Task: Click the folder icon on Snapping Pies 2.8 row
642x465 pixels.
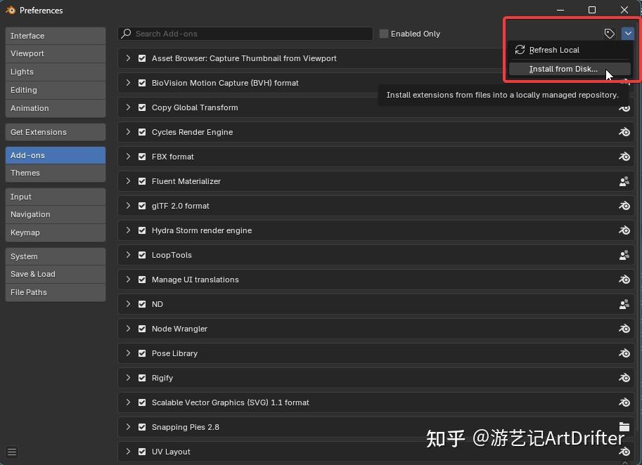Action: click(x=624, y=427)
